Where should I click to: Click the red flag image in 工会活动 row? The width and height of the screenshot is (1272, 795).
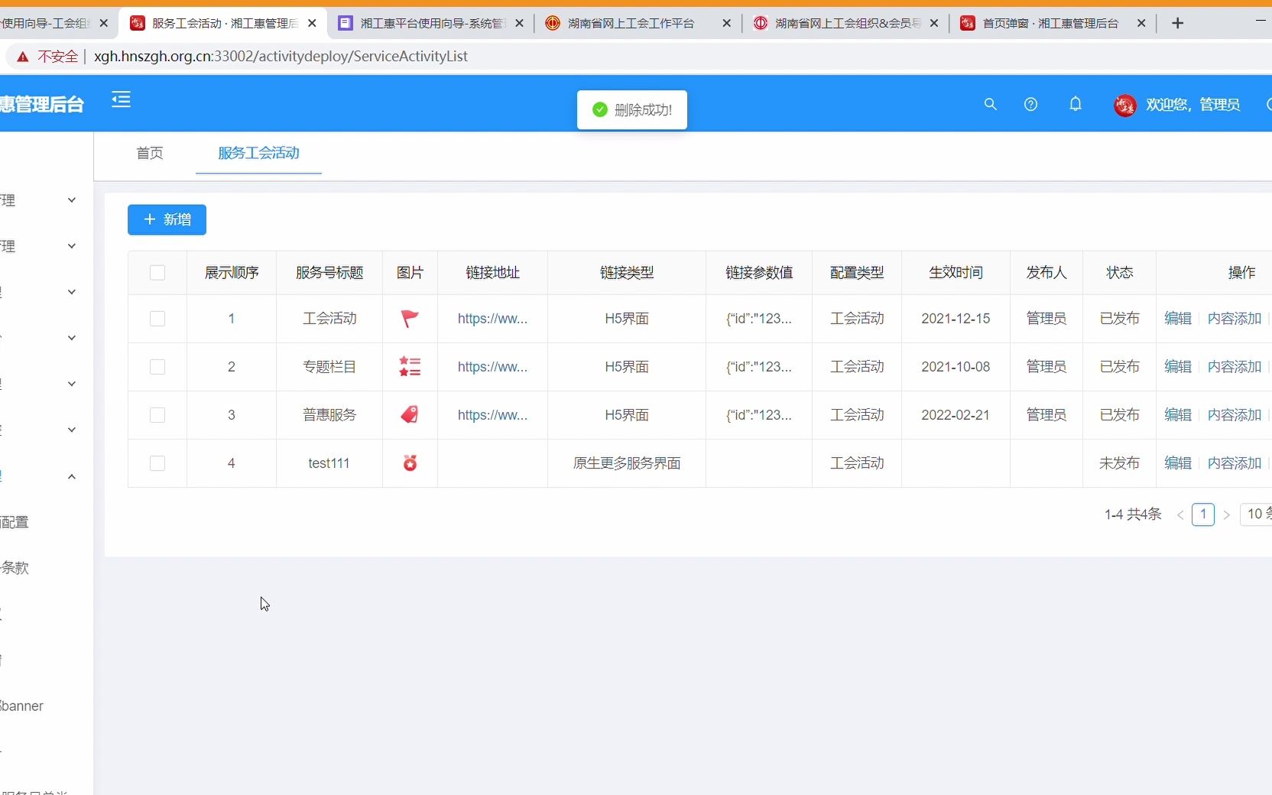410,319
